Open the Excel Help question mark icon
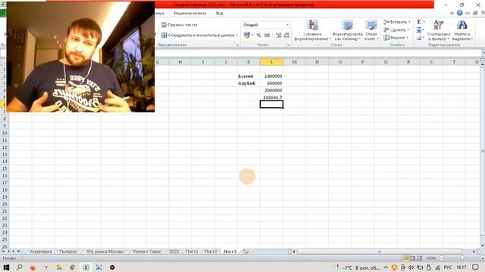The height and width of the screenshot is (272, 485). [x=460, y=13]
